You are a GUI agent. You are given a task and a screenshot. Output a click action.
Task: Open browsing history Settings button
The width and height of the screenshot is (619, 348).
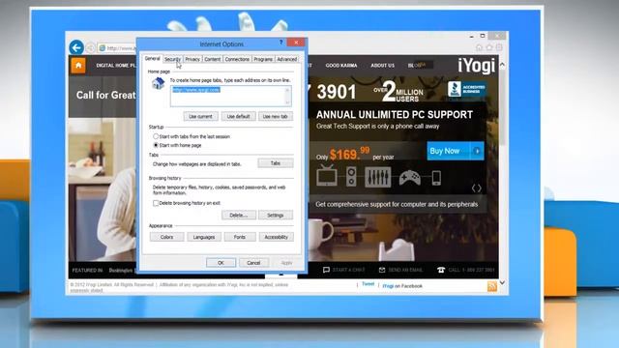(x=276, y=215)
